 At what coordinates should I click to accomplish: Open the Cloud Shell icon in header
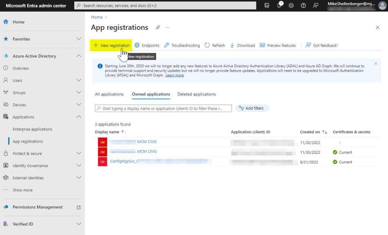(x=267, y=6)
